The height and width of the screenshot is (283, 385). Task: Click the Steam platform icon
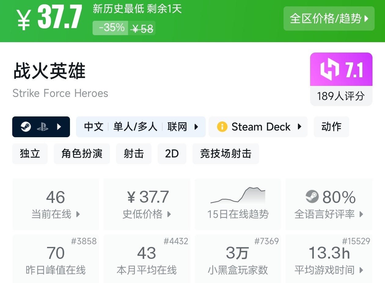pos(26,127)
